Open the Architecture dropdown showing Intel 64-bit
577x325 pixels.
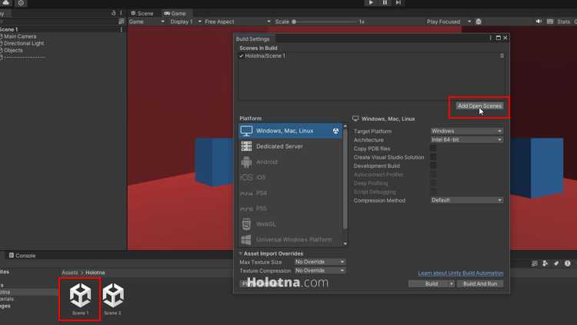pyautogui.click(x=467, y=139)
